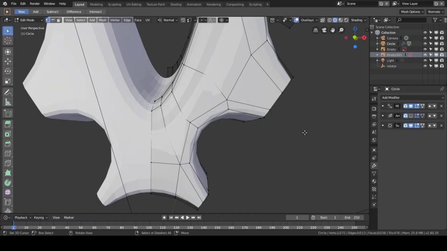Pick the Knife tool
The height and width of the screenshot is (251, 447).
(x=8, y=163)
